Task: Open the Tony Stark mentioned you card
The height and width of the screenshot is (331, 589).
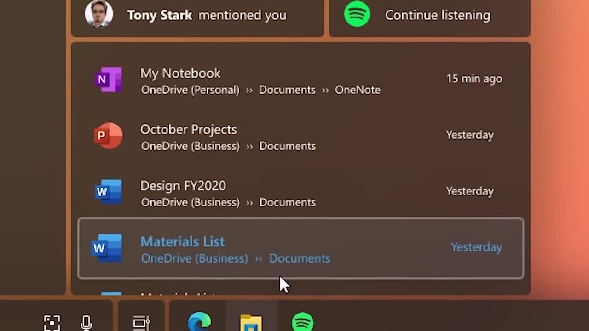Action: click(x=197, y=17)
